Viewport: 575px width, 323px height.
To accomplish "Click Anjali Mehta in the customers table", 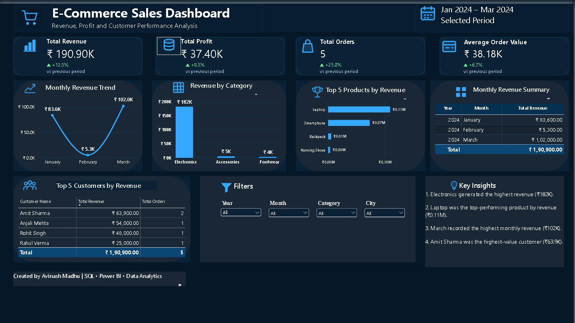I will (34, 223).
